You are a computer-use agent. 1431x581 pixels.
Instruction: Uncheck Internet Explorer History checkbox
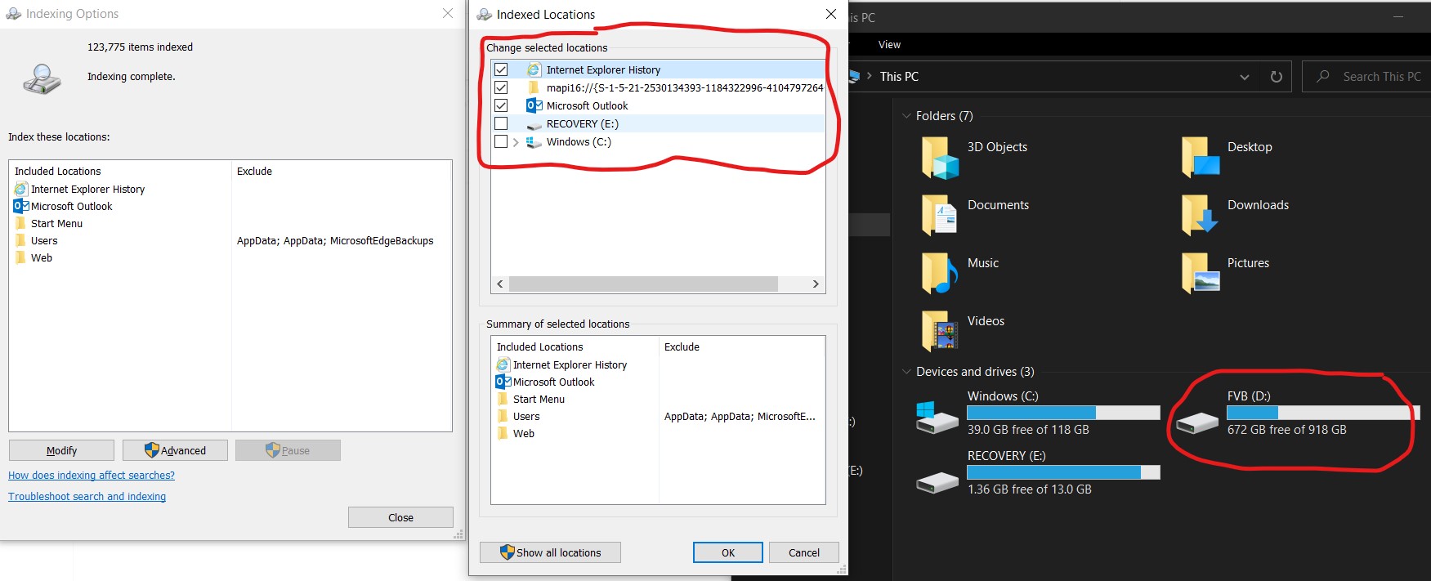[x=501, y=69]
